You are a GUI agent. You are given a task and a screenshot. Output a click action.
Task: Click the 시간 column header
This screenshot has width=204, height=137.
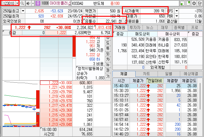[121, 81]
